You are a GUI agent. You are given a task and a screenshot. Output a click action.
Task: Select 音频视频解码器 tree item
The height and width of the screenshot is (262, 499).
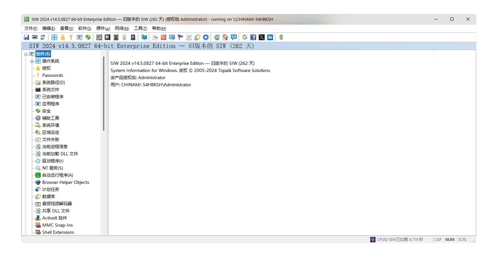(57, 204)
